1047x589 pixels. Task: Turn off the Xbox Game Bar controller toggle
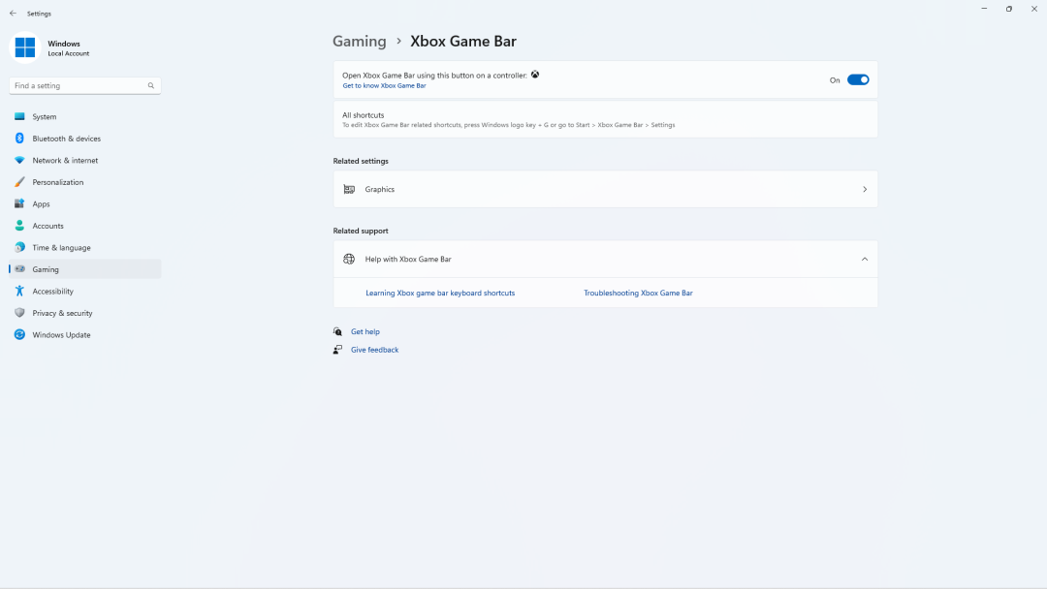point(858,80)
